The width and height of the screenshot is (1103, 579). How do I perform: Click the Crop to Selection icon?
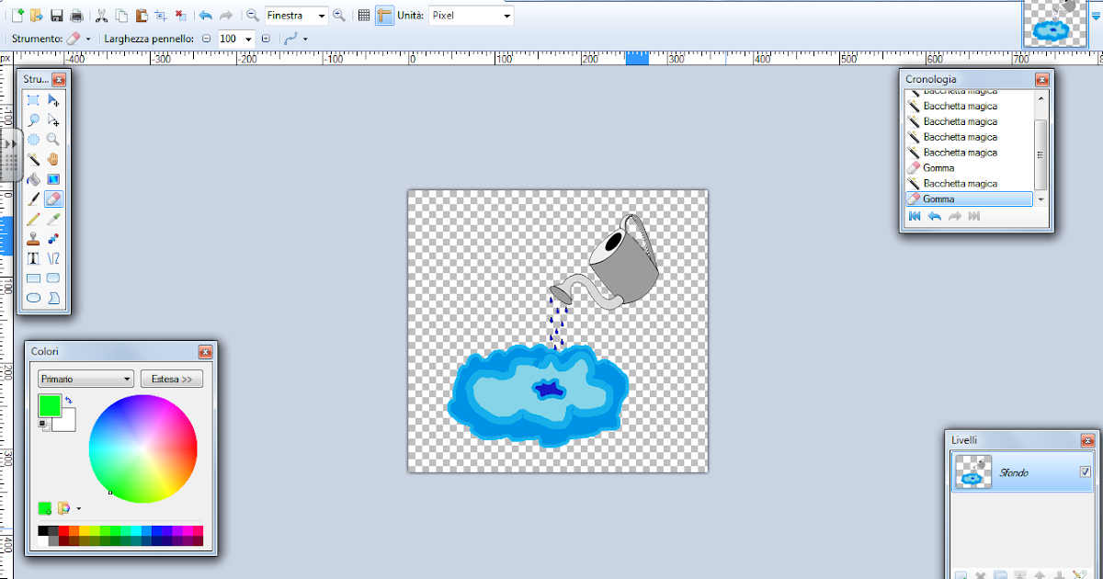coord(161,16)
